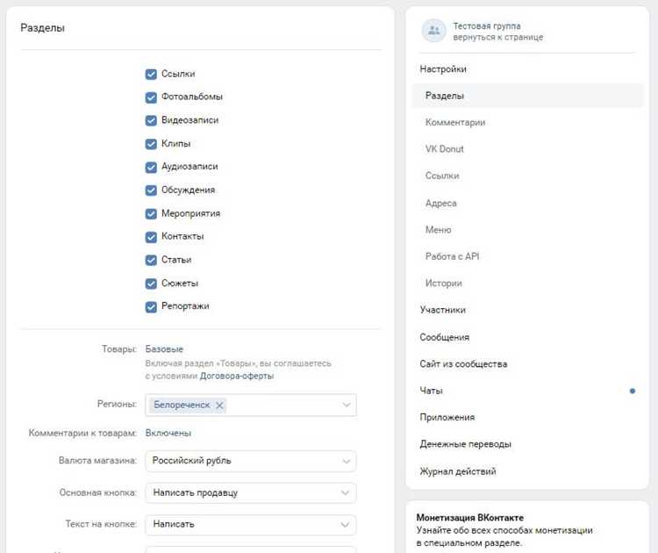Screen dimensions: 658x553
Task: Open Работа с API section
Action: point(452,256)
